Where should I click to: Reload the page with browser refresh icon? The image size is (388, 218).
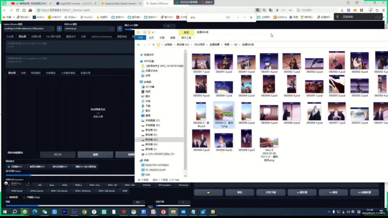pos(24,10)
